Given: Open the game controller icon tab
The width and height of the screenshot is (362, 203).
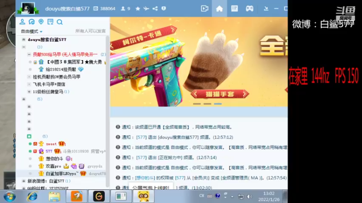Looking at the screenshot, I should point(249,9).
